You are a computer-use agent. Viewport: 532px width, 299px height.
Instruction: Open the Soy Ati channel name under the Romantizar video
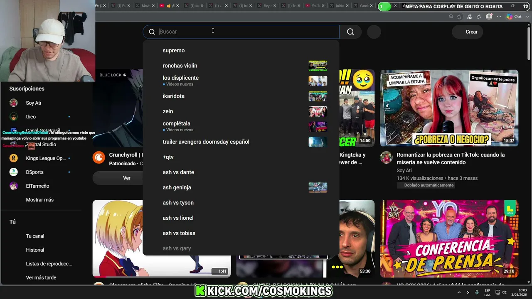[404, 171]
